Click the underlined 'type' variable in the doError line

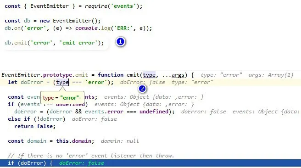point(62,82)
